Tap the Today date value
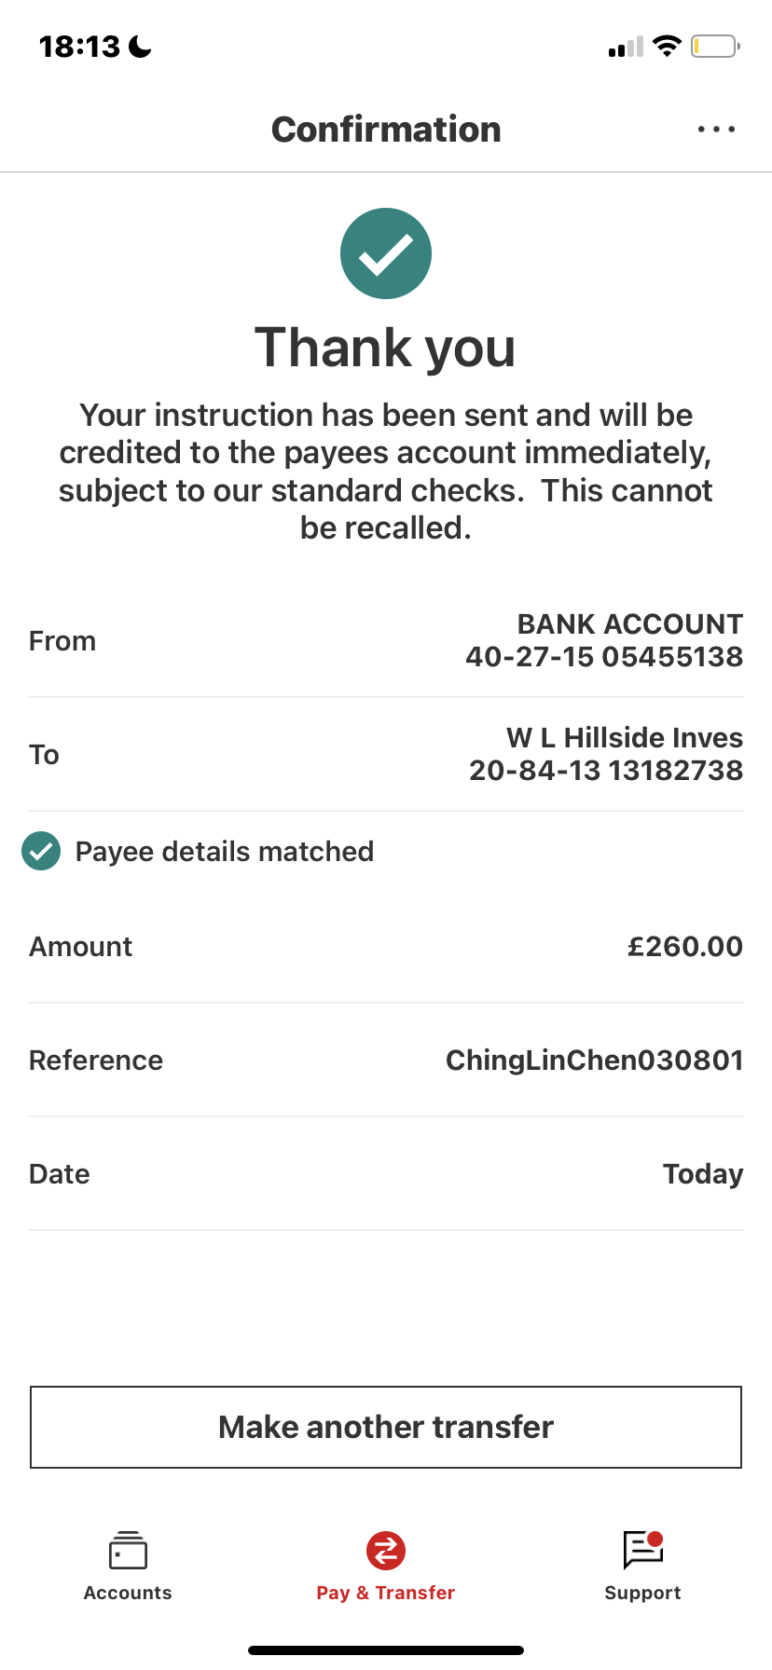772x1670 pixels. click(x=703, y=1174)
